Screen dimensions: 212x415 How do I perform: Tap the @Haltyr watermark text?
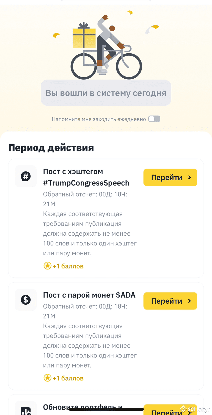[199, 409]
